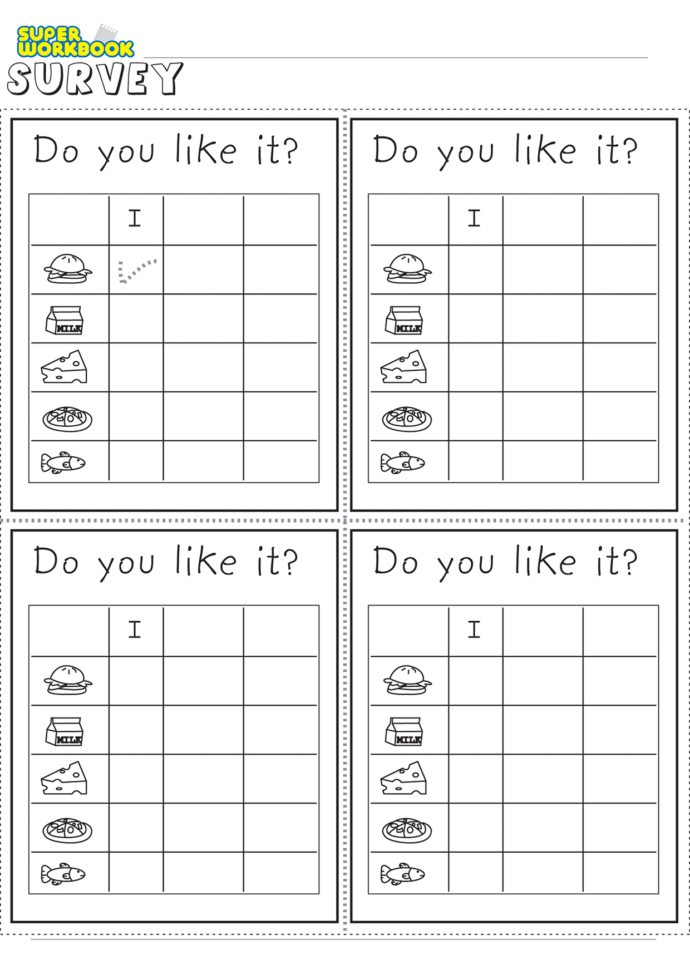This screenshot has height=974, width=690.
Task: Click the SURVEY heading text
Action: (95, 78)
